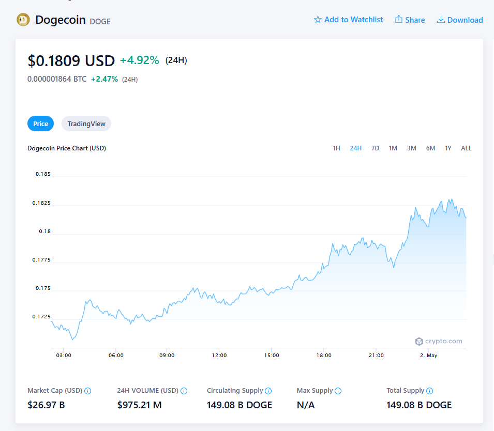The height and width of the screenshot is (431, 494).
Task: Click the star icon beside Add to Watchlist
Action: click(x=318, y=20)
